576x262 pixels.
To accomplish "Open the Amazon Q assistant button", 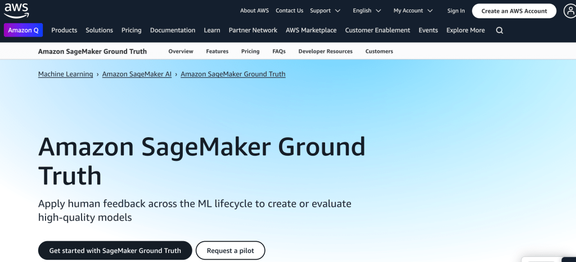I will (x=23, y=30).
